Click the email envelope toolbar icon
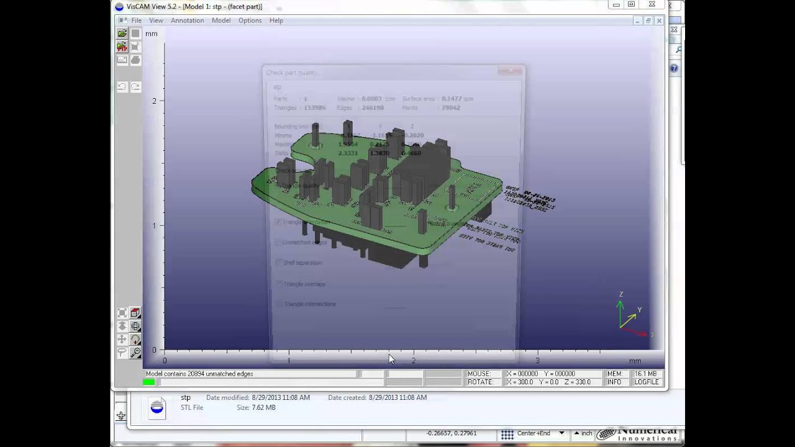 point(122,60)
